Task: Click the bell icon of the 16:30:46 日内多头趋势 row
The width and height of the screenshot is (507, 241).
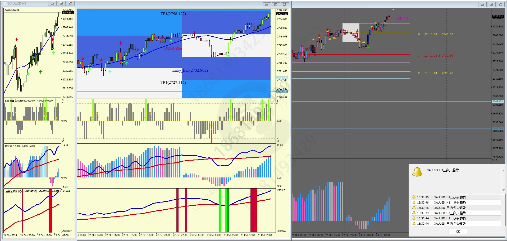Action: point(414,208)
